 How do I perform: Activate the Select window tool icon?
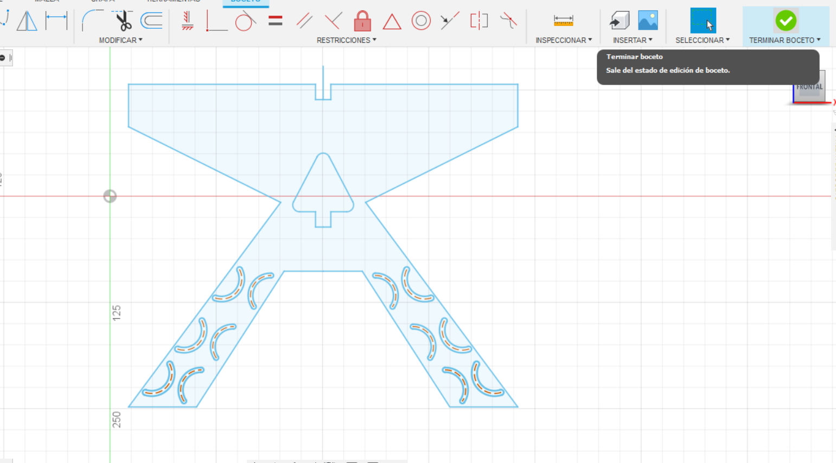click(x=703, y=21)
